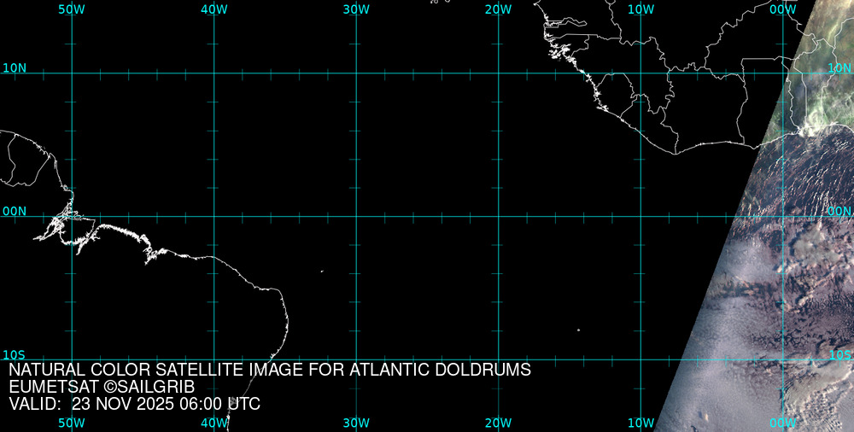The image size is (854, 432).
Task: Click the 00N label on right edge
Action: click(839, 211)
